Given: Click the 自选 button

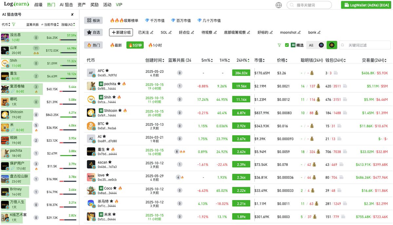Looking at the screenshot, I should click(93, 32).
